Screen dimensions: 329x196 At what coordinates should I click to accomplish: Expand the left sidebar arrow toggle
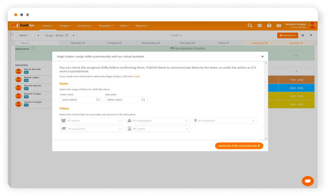click(11, 34)
